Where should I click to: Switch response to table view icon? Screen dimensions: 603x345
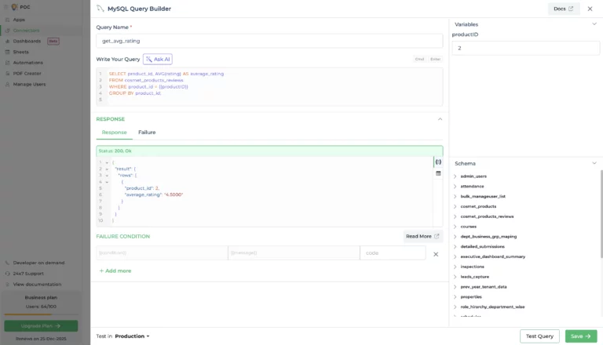438,173
